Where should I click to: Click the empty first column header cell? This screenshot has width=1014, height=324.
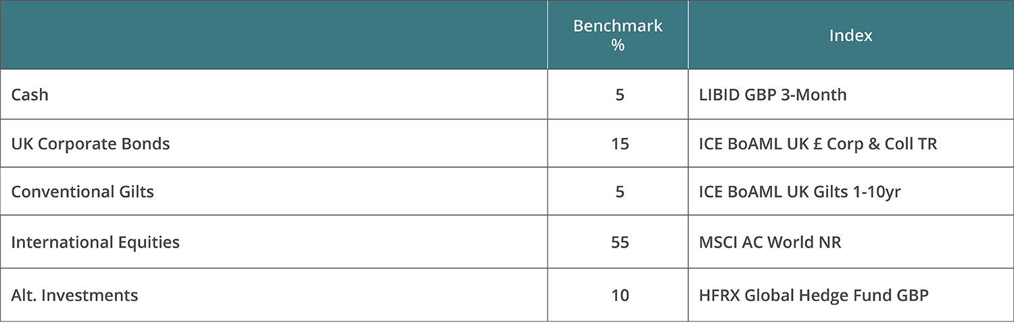[x=274, y=36]
